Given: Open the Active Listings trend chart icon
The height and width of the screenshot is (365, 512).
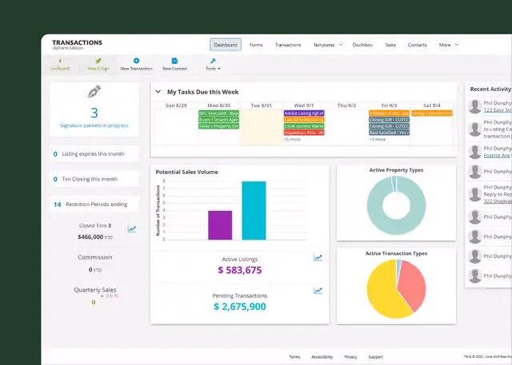Looking at the screenshot, I should coord(318,257).
